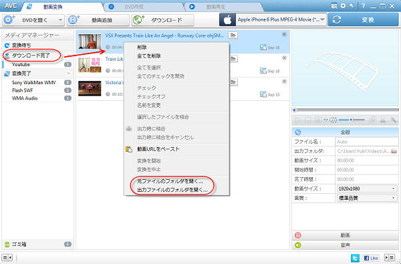Click the Apple logo profile icon
401x264 pixels.
point(227,19)
